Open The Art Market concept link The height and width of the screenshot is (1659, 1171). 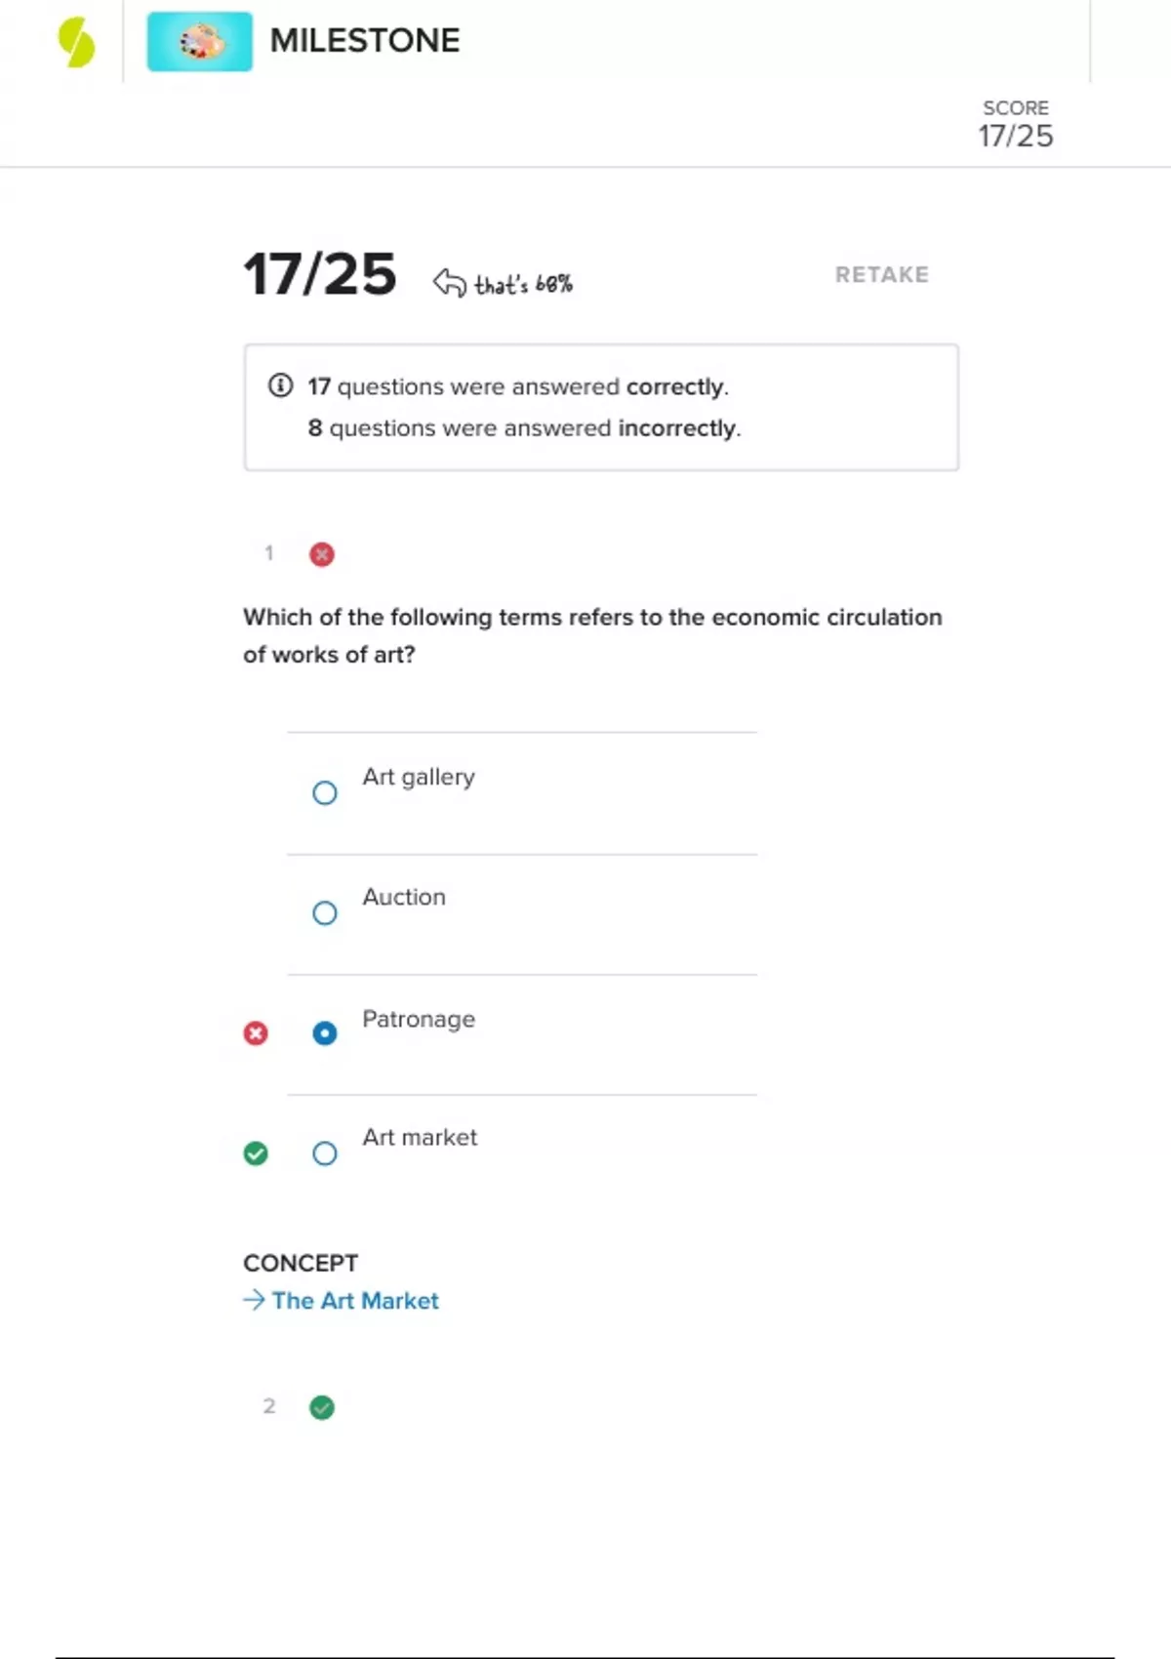[x=355, y=1301]
